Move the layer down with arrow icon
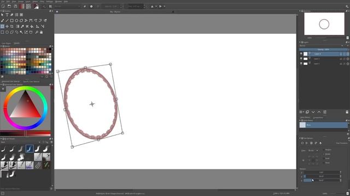Viewport: 350px width, 196px height. (x=313, y=112)
